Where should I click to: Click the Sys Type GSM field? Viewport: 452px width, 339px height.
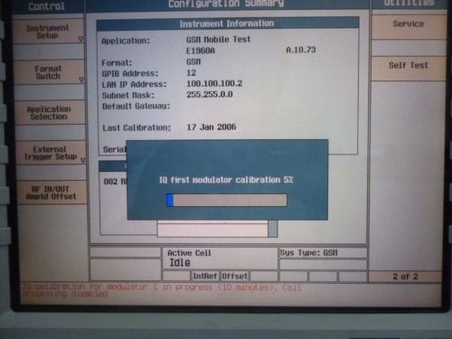[x=324, y=253]
